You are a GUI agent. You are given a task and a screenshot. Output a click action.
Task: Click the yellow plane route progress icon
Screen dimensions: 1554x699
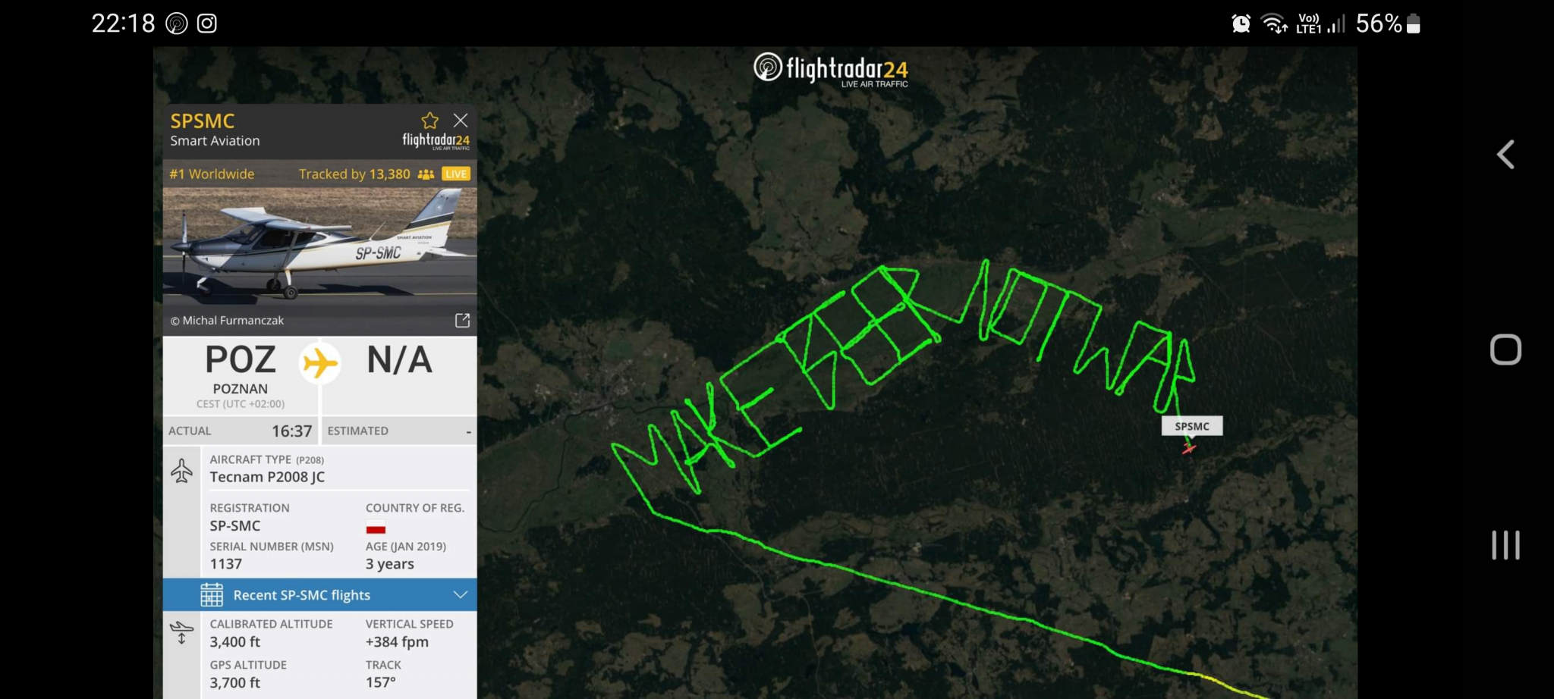[x=319, y=363]
